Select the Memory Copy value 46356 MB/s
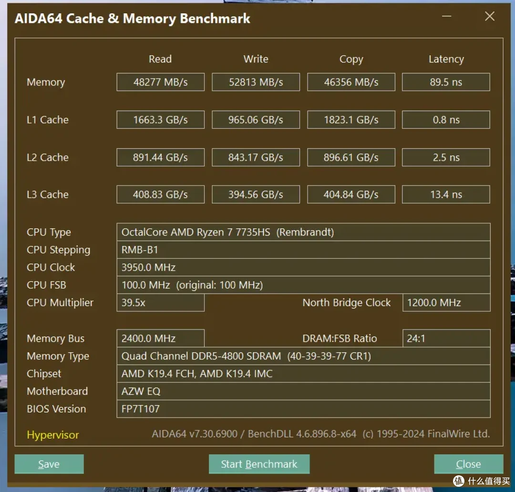Viewport: 515px width, 492px height. point(351,82)
